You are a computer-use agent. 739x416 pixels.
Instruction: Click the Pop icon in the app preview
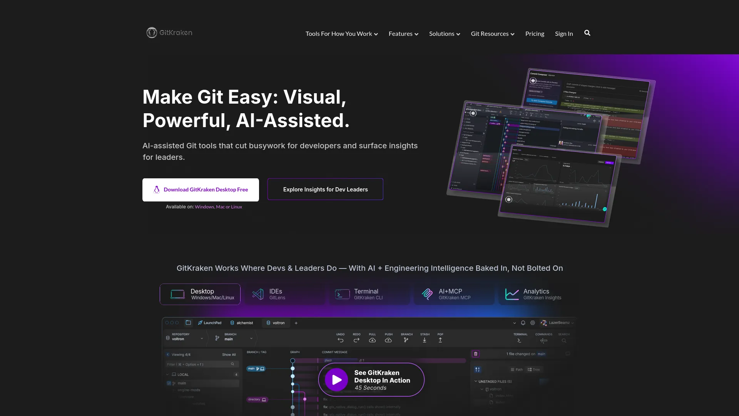pyautogui.click(x=440, y=340)
